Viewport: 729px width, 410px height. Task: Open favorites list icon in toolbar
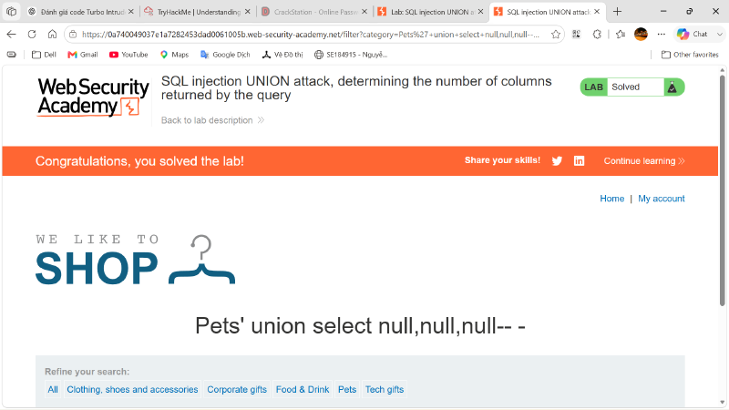pyautogui.click(x=621, y=34)
